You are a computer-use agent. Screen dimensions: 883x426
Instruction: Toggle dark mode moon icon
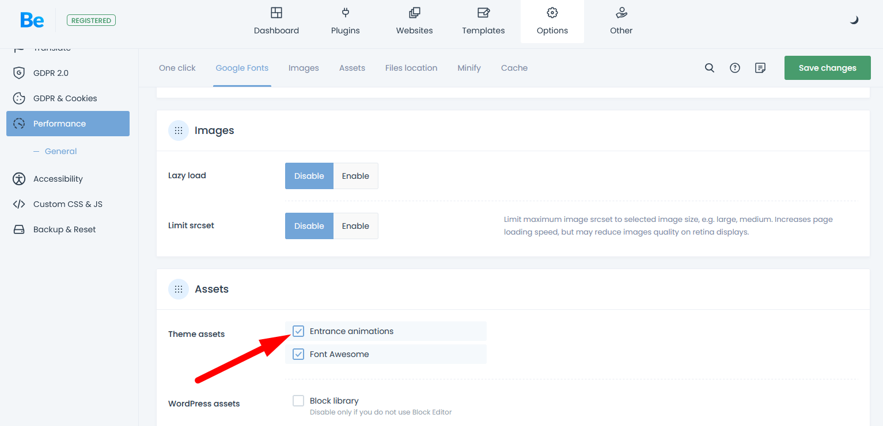click(854, 20)
